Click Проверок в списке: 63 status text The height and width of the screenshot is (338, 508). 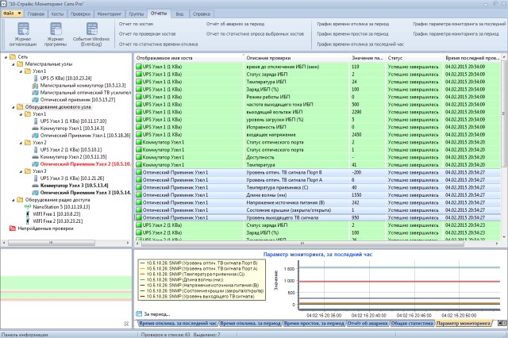pos(166,335)
